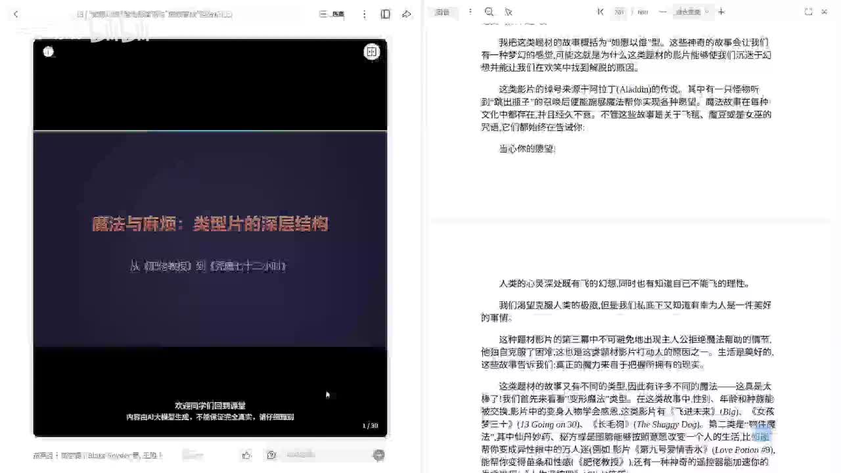This screenshot has height=473, width=841.
Task: Zoom out with the minus button
Action: pyautogui.click(x=662, y=12)
